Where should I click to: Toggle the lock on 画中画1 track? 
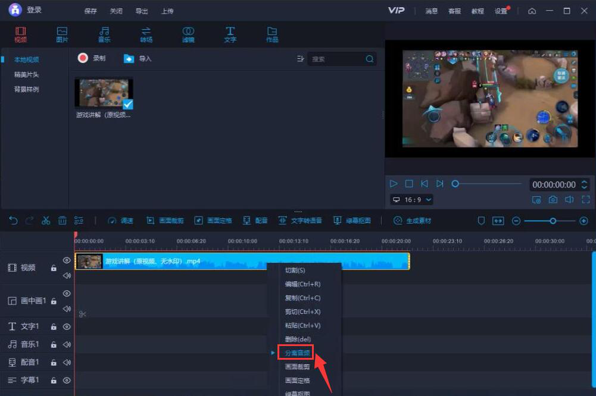54,301
